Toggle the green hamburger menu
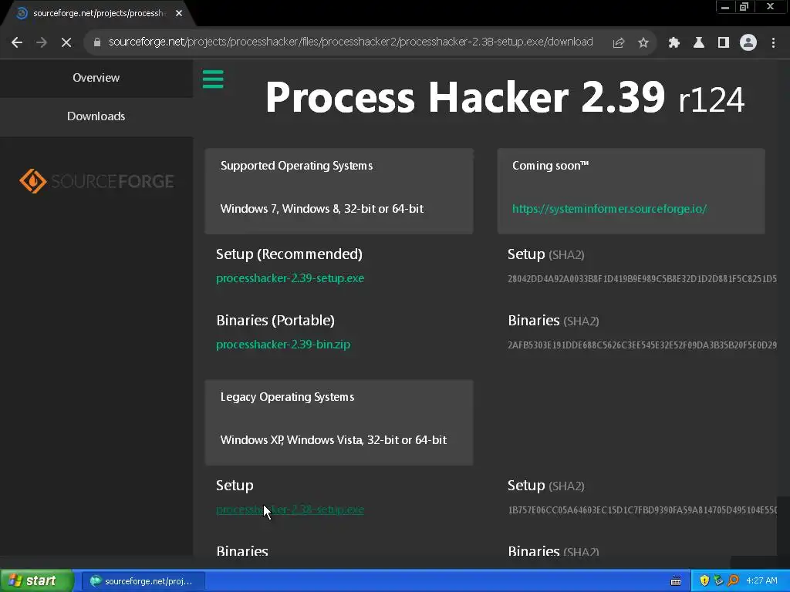790x592 pixels. coord(213,79)
